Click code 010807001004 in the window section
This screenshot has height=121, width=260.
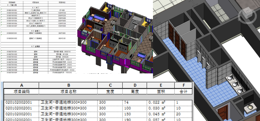click(12, 60)
